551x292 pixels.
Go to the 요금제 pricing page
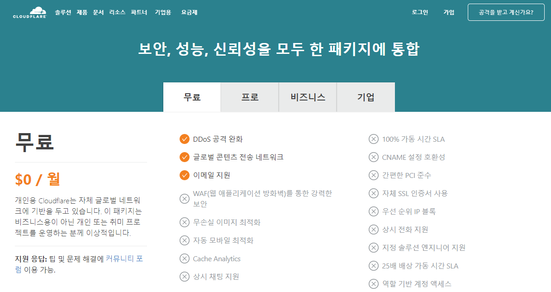(189, 12)
